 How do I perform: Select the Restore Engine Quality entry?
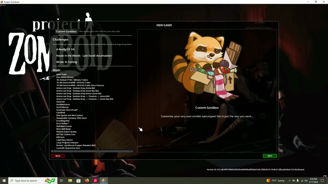point(66,132)
